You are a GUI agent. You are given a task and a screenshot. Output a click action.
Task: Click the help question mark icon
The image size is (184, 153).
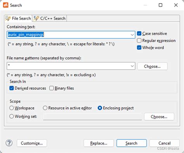(x=9, y=143)
